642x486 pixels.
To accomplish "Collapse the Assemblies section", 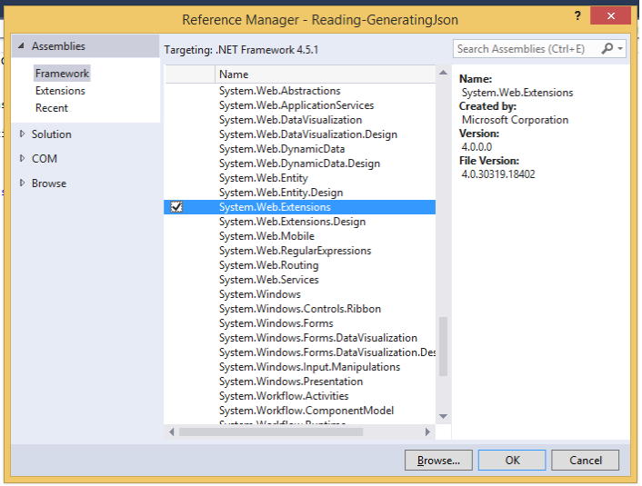I will (x=22, y=46).
